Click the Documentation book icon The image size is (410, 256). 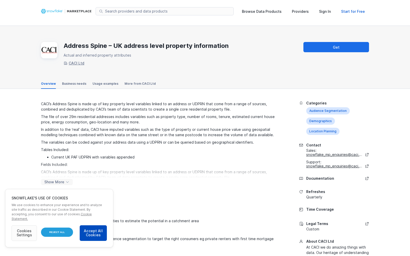point(301,178)
